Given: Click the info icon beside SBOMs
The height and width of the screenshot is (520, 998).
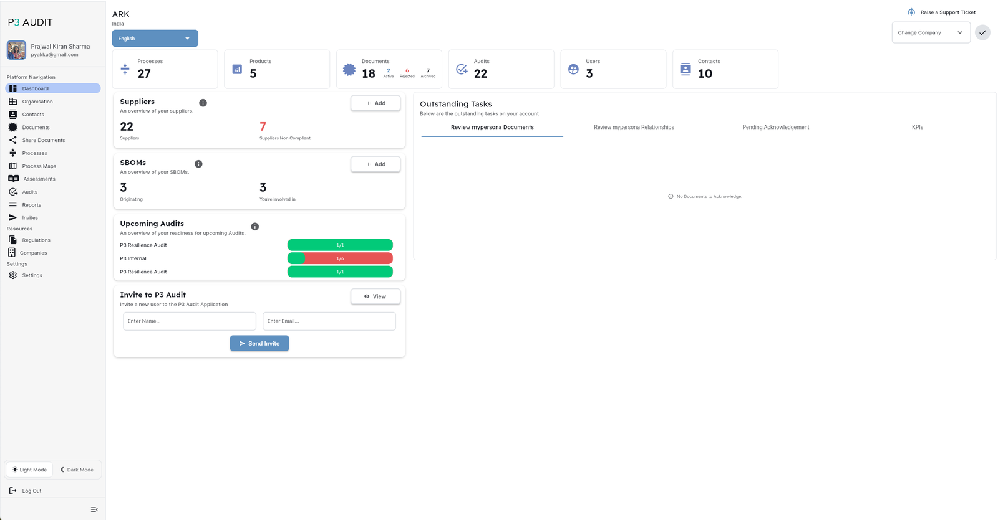Looking at the screenshot, I should [x=198, y=164].
